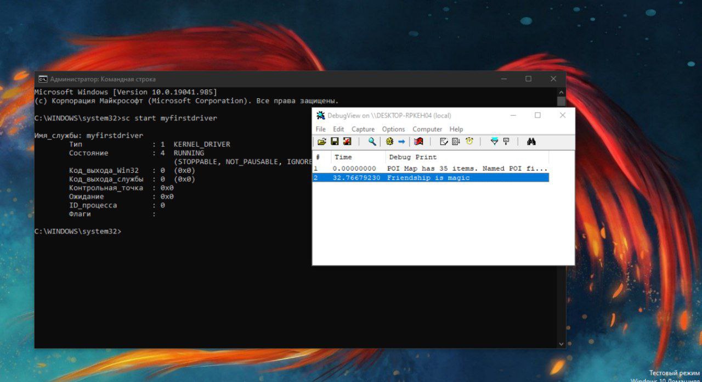Click the up arrow of the Command Prompt scrollbar

pos(561,92)
